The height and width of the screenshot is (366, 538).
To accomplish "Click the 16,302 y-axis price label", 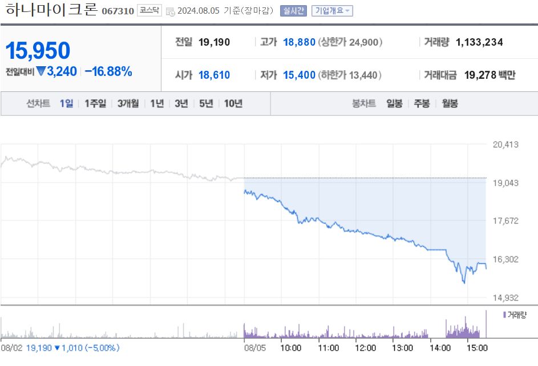I will coord(505,259).
